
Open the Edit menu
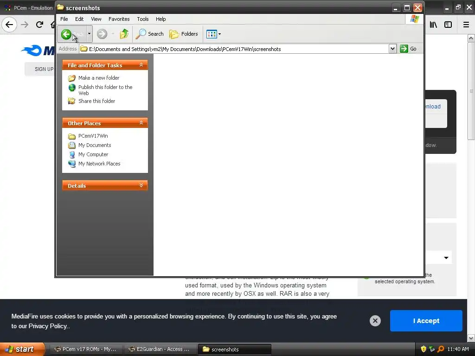[79, 19]
